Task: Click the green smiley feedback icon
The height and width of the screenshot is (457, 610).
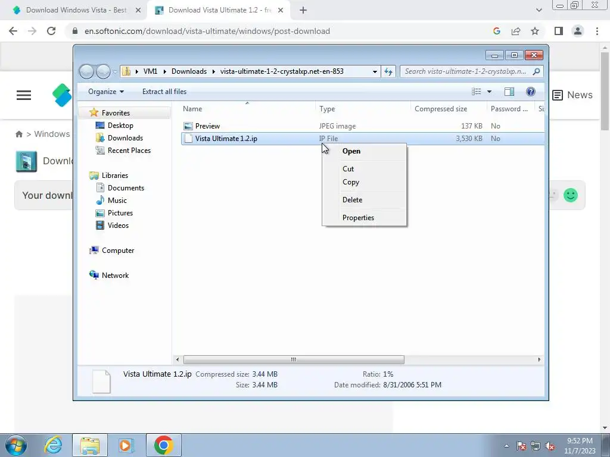Action: (x=571, y=195)
